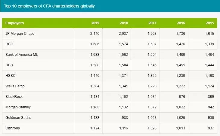This screenshot has height=136, width=220.
Task: Click JP Morgan Chase 2019 value 2,140
Action: [x=95, y=34]
